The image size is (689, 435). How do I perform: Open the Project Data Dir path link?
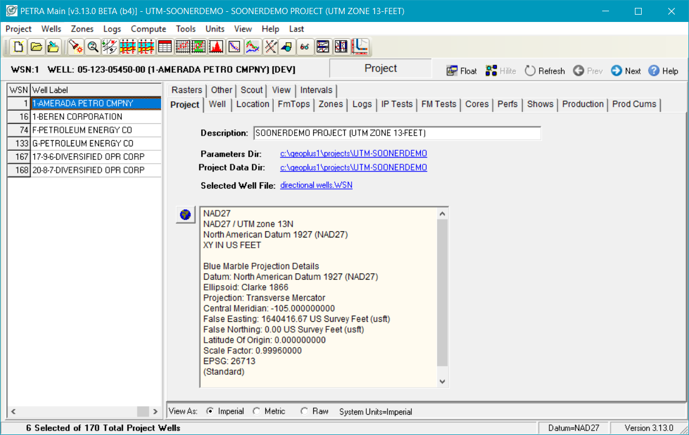click(x=353, y=168)
